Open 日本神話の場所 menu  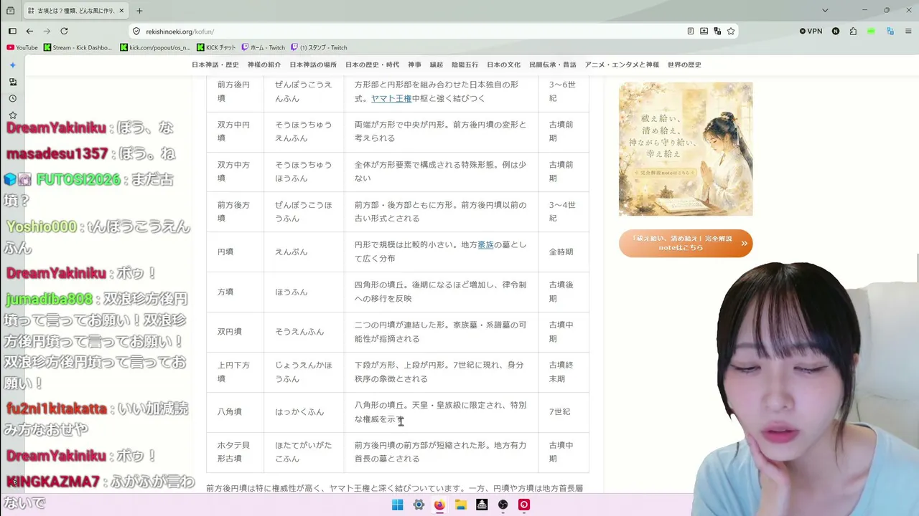click(312, 64)
